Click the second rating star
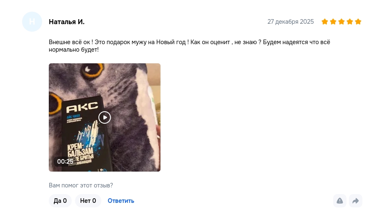 [x=333, y=22]
